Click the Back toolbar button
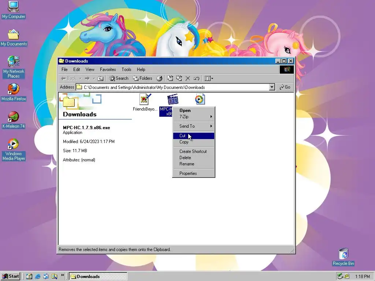 (68, 78)
